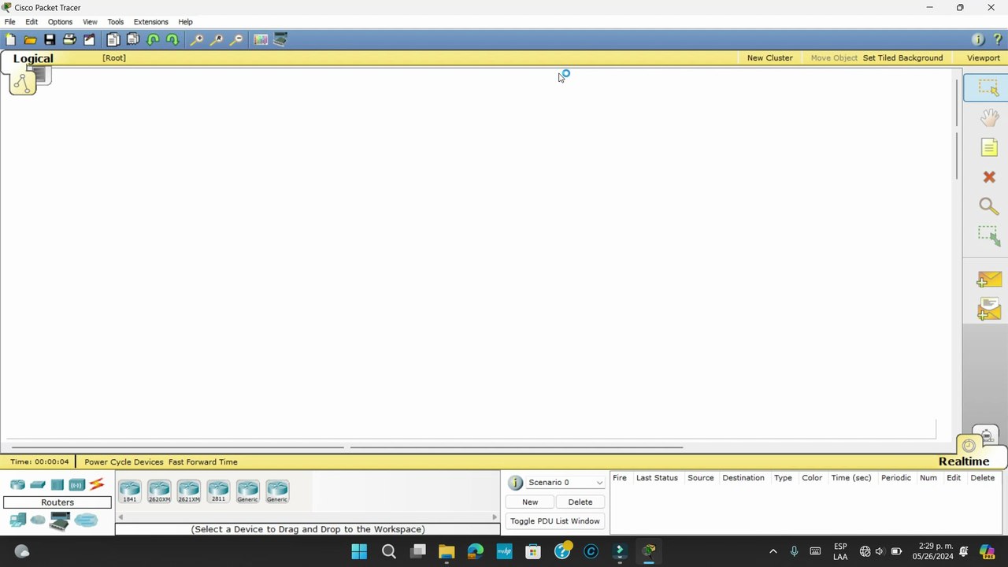Open the Options menu

tap(60, 21)
